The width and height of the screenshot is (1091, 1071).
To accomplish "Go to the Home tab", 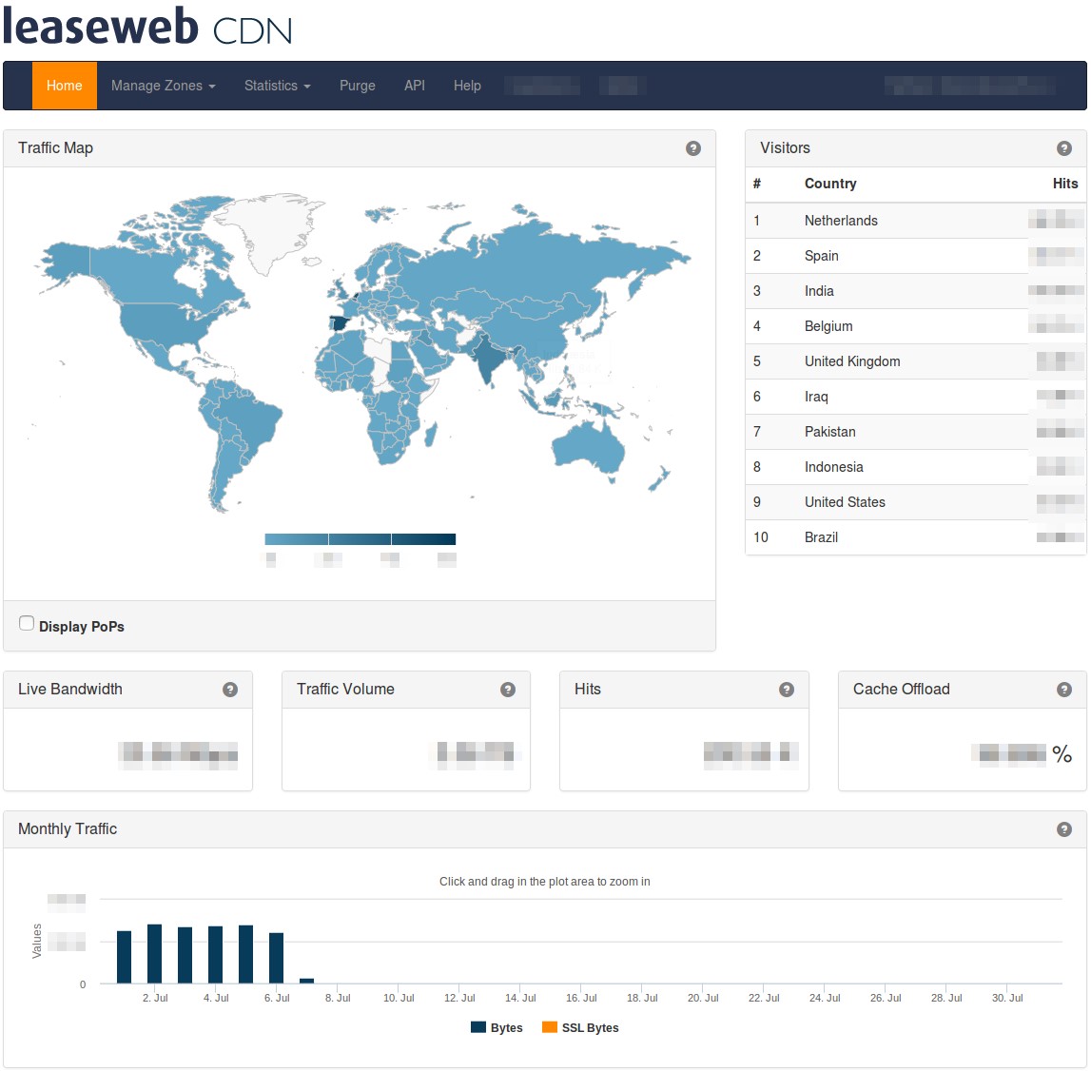I will pos(65,86).
